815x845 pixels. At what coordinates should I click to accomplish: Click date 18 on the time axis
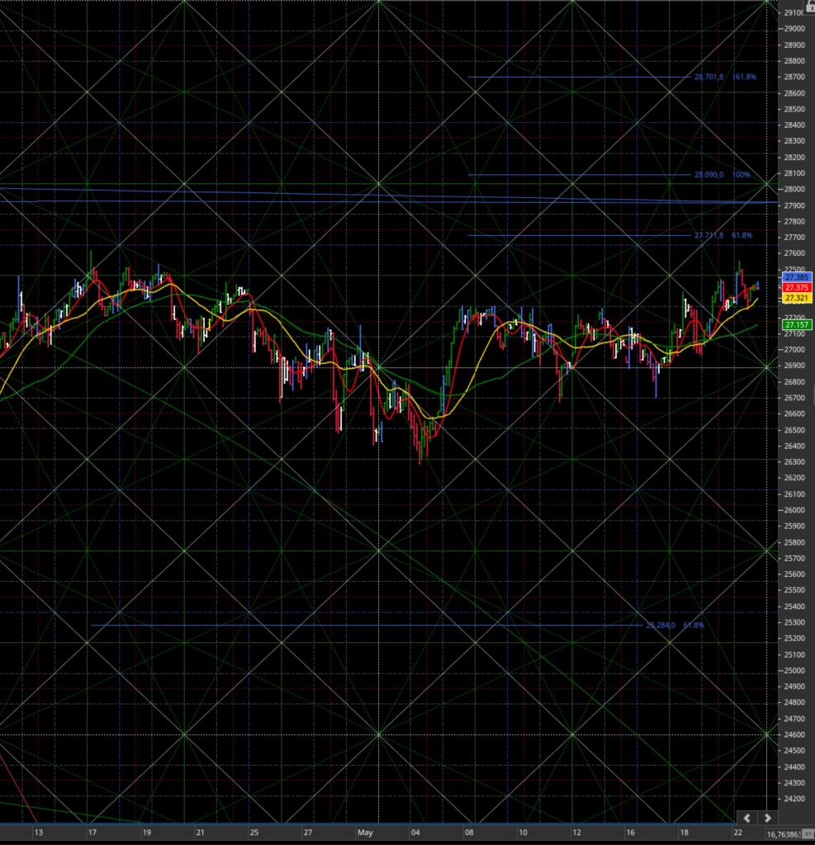coord(684,833)
